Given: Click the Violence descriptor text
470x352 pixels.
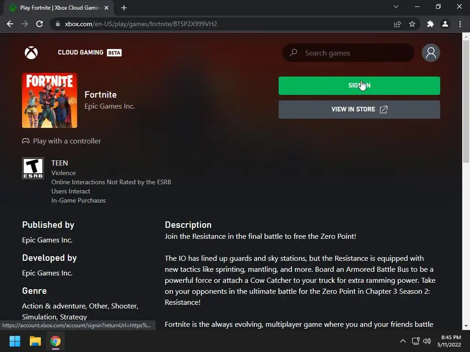Looking at the screenshot, I should 63,173.
